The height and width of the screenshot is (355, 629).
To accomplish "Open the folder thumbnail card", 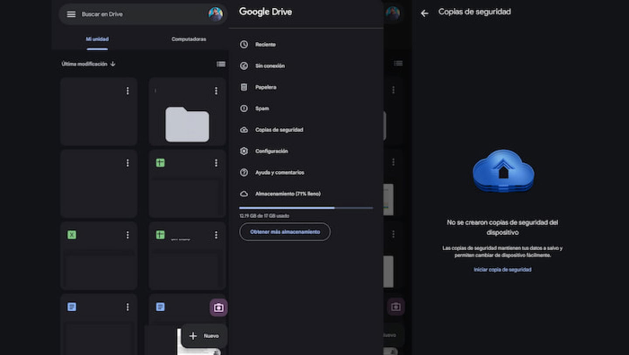I will pos(187,112).
